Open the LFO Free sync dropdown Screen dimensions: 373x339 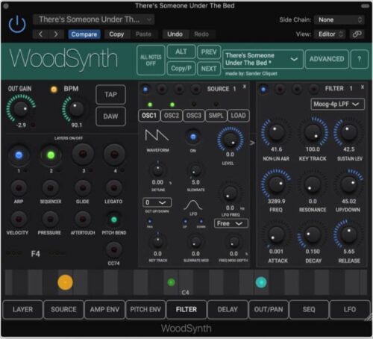[x=231, y=223]
